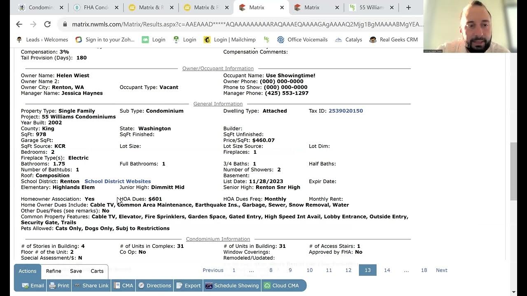Select Price/SqFt value $460.07
Viewport: 527px width, 296px height.
click(x=263, y=140)
